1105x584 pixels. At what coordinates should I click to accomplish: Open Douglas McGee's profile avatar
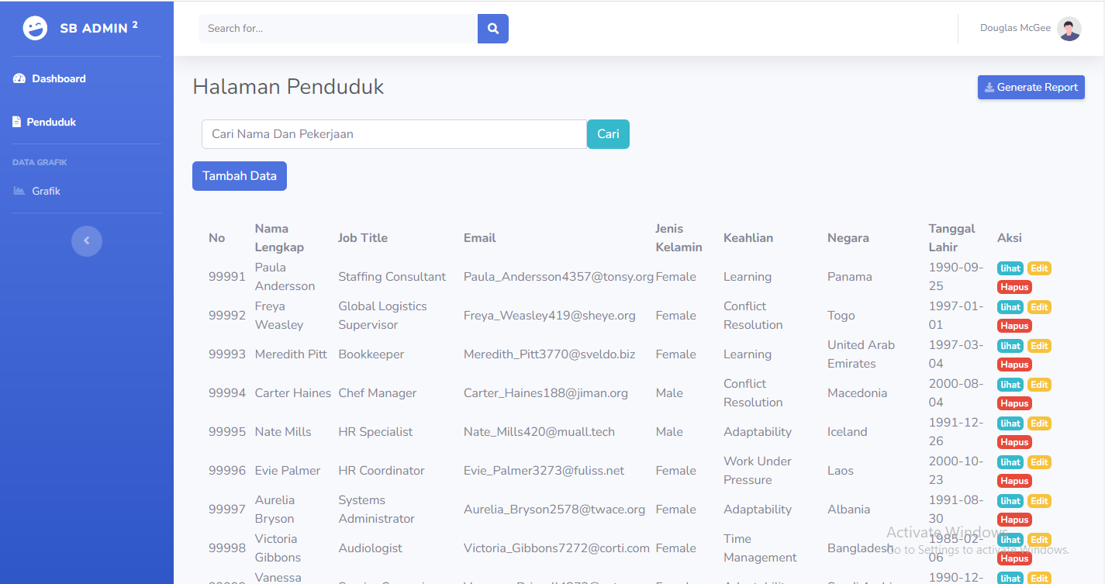pos(1069,29)
